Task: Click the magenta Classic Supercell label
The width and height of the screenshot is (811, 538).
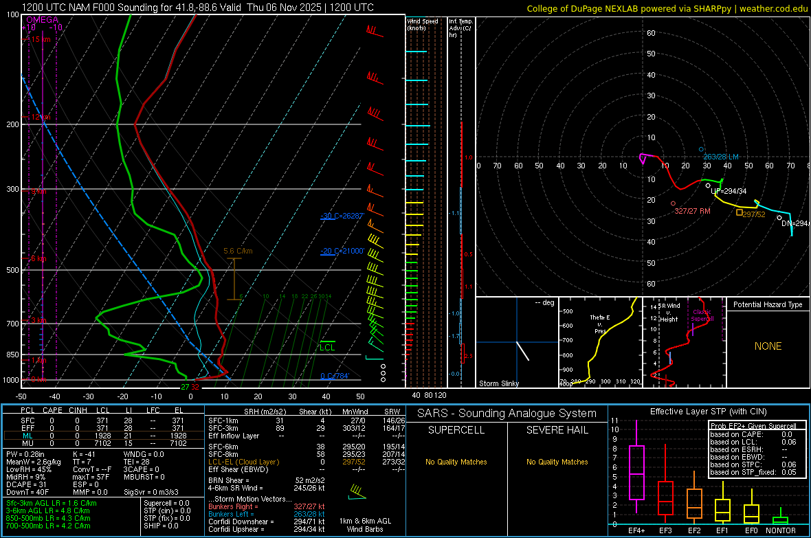Action: pos(702,315)
